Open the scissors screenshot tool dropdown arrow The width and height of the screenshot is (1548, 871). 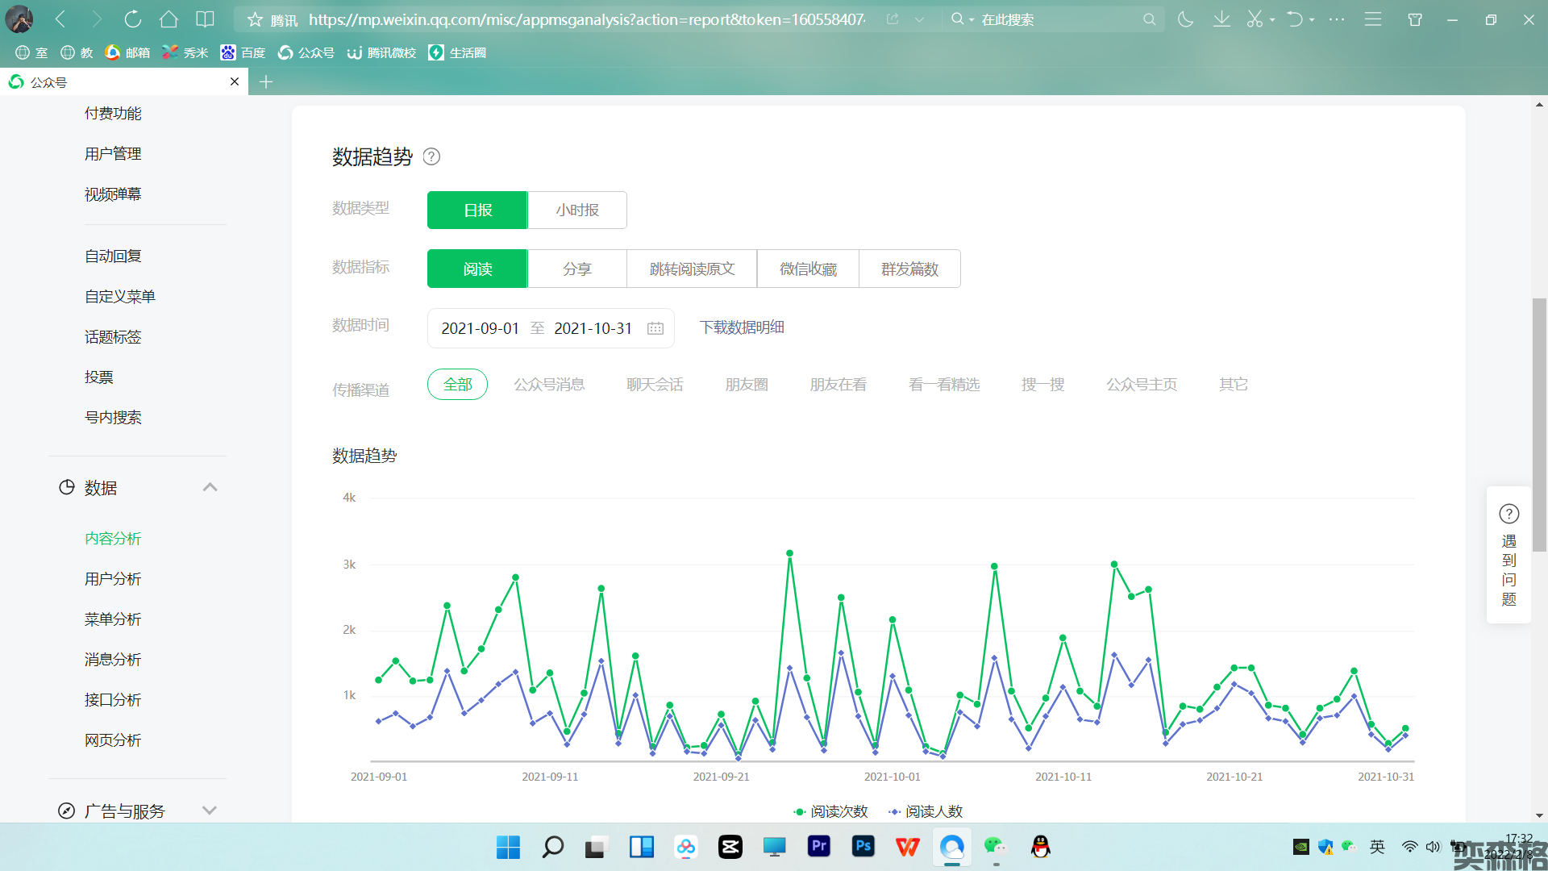pyautogui.click(x=1272, y=19)
